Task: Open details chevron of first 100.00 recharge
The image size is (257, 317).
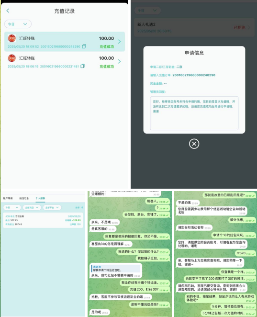Action: click(x=120, y=42)
